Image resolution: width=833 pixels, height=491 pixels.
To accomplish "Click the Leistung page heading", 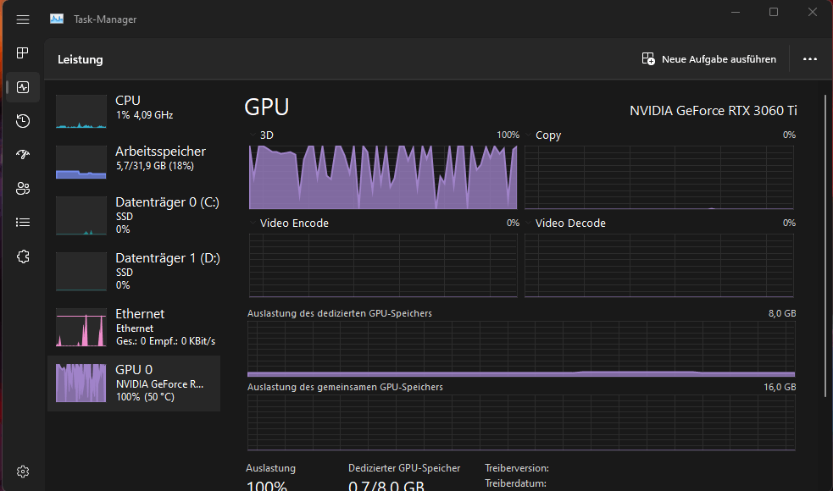I will pos(81,59).
